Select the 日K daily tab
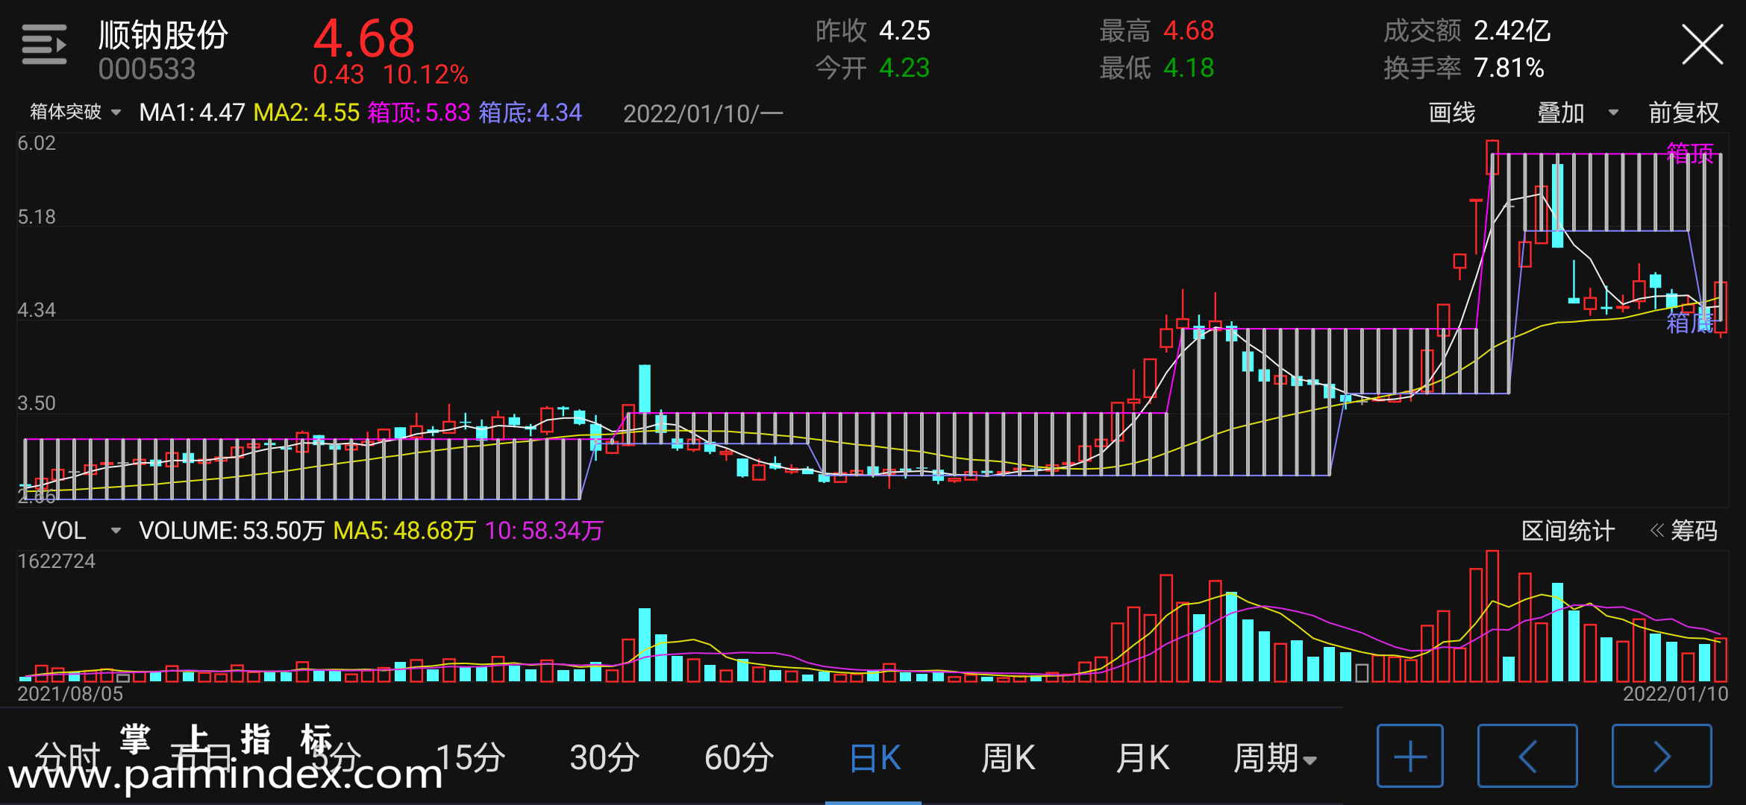Image resolution: width=1746 pixels, height=805 pixels. click(x=874, y=758)
